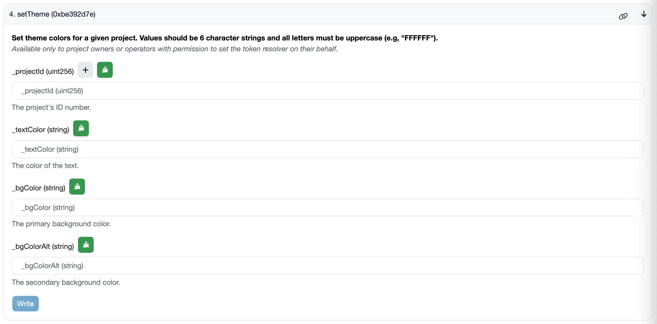Focus the _textColor text input
This screenshot has height=324, width=657.
328,149
